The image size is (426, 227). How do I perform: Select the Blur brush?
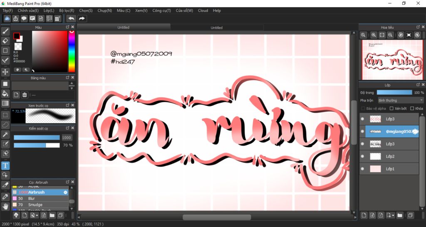(x=40, y=198)
